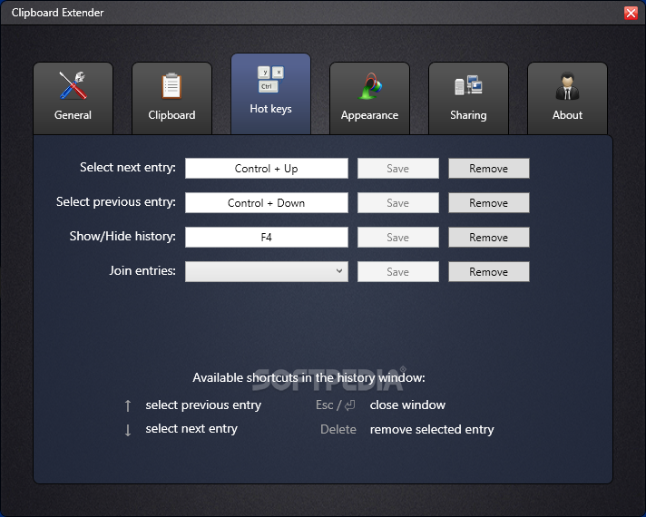Click the "select previous entry" shortcut description

pos(203,405)
